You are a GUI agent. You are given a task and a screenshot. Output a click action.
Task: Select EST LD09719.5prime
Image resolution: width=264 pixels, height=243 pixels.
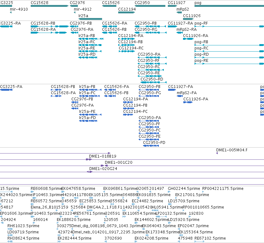point(23,232)
